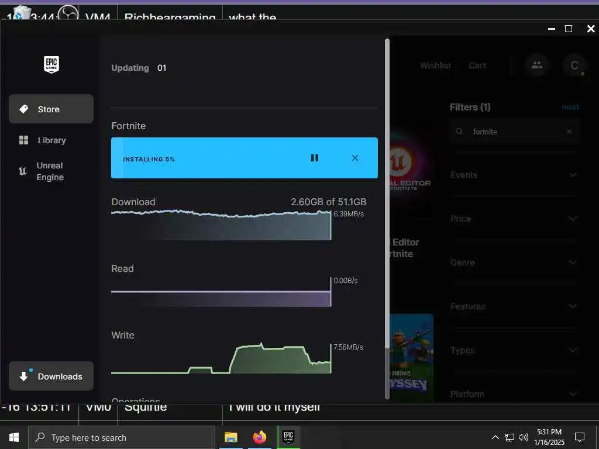This screenshot has height=449, width=599.
Task: Expand the Price filter section
Action: [x=513, y=219]
